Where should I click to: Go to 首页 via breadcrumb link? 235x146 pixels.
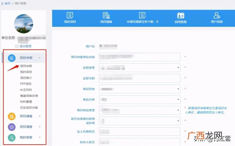click(7, 3)
